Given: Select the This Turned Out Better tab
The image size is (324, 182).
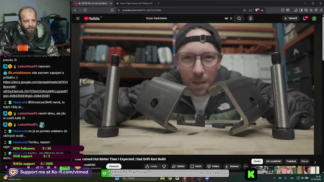Looking at the screenshot, I should click(92, 3).
